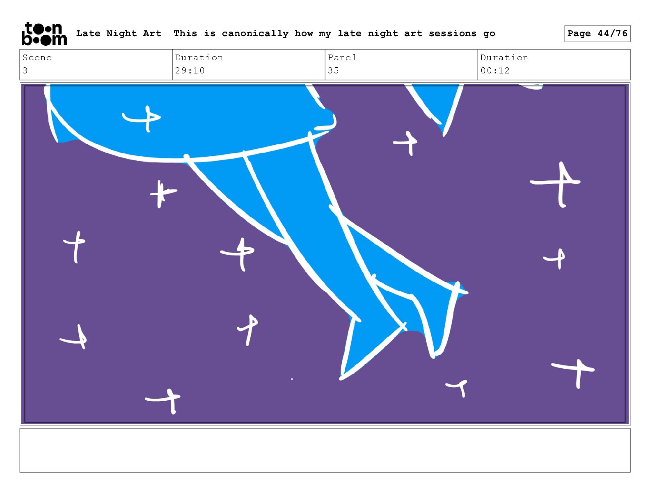Select the 'Late Night Art' project title
The height and width of the screenshot is (502, 650).
[x=119, y=33]
